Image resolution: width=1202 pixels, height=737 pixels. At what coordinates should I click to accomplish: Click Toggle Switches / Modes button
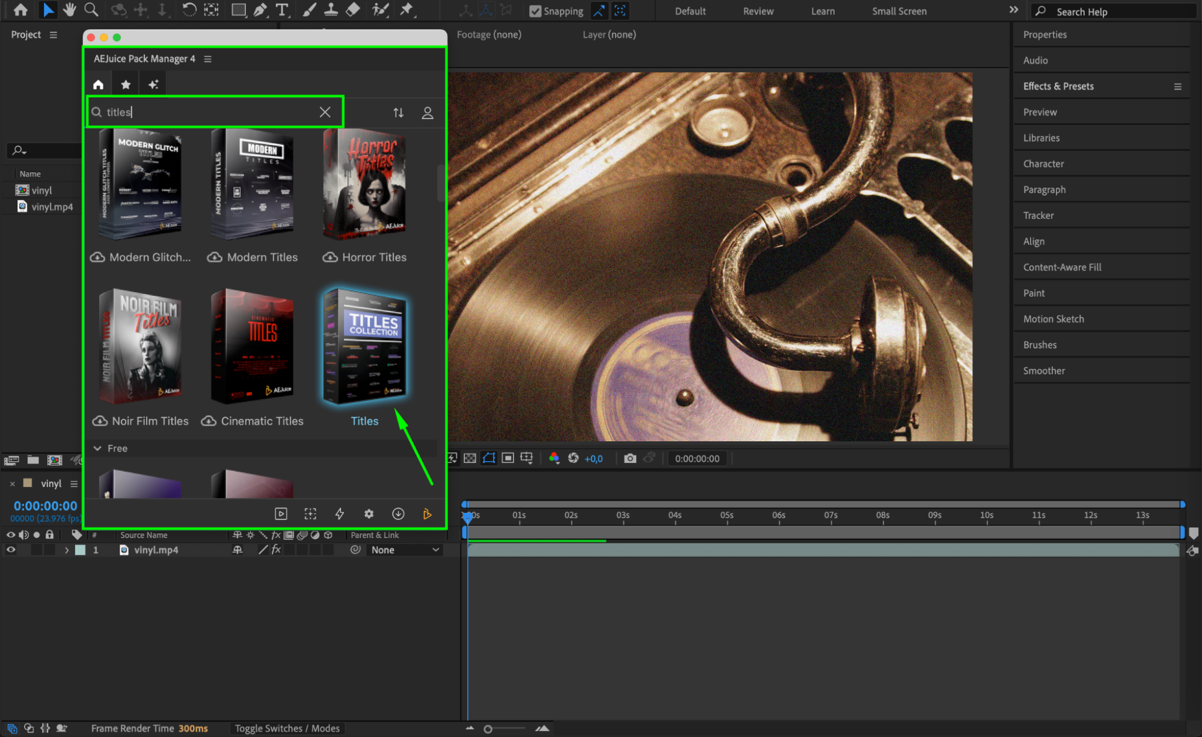287,728
